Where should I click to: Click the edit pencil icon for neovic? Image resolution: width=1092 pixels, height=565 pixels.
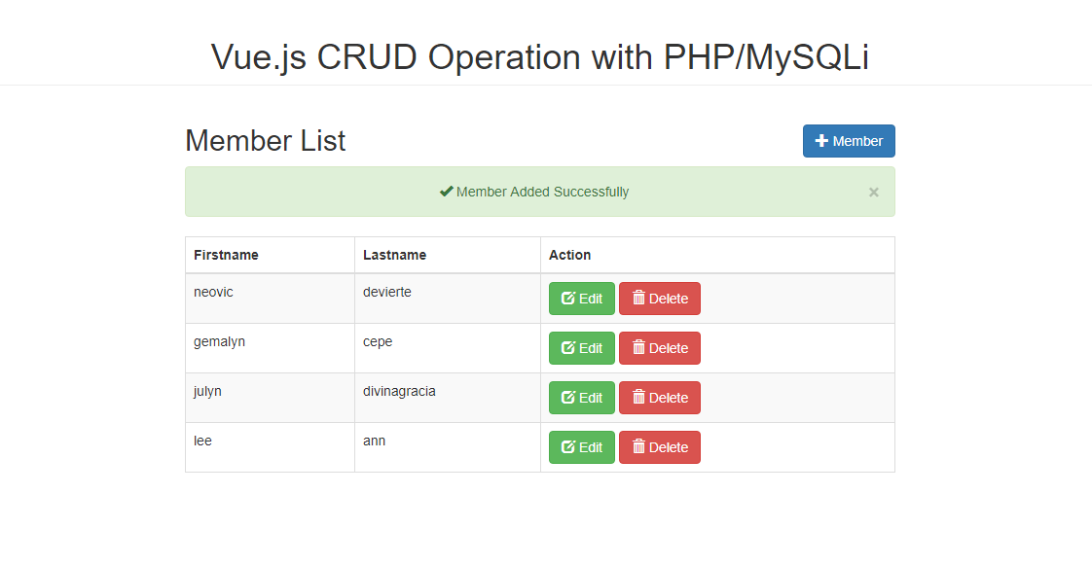[x=568, y=298]
